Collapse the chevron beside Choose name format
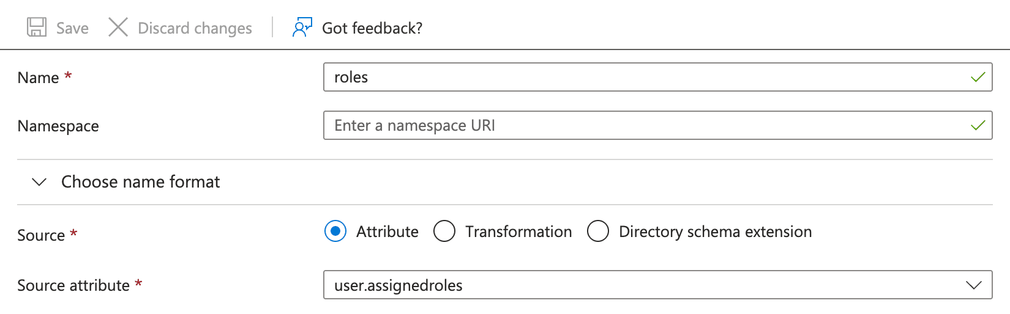Viewport: 1010px width, 314px height. [39, 182]
